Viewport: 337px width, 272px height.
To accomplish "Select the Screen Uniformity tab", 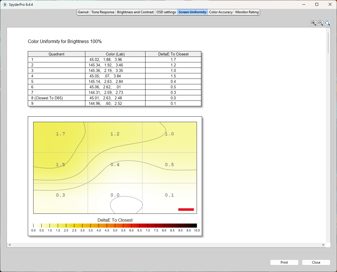I will pos(192,12).
